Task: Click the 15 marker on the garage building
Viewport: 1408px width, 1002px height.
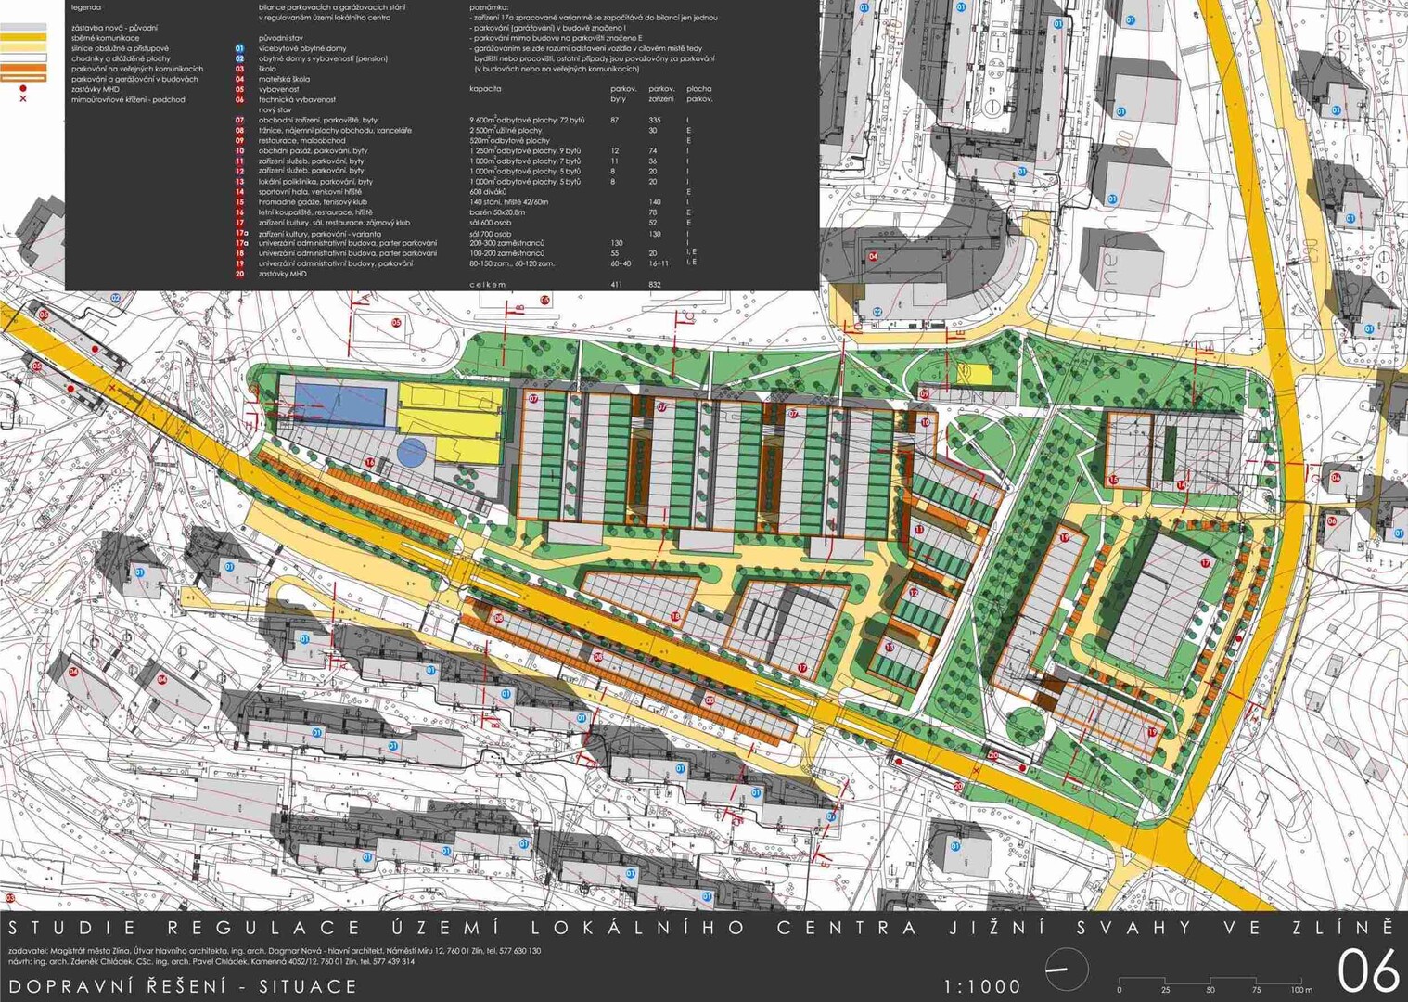Action: coord(1112,480)
